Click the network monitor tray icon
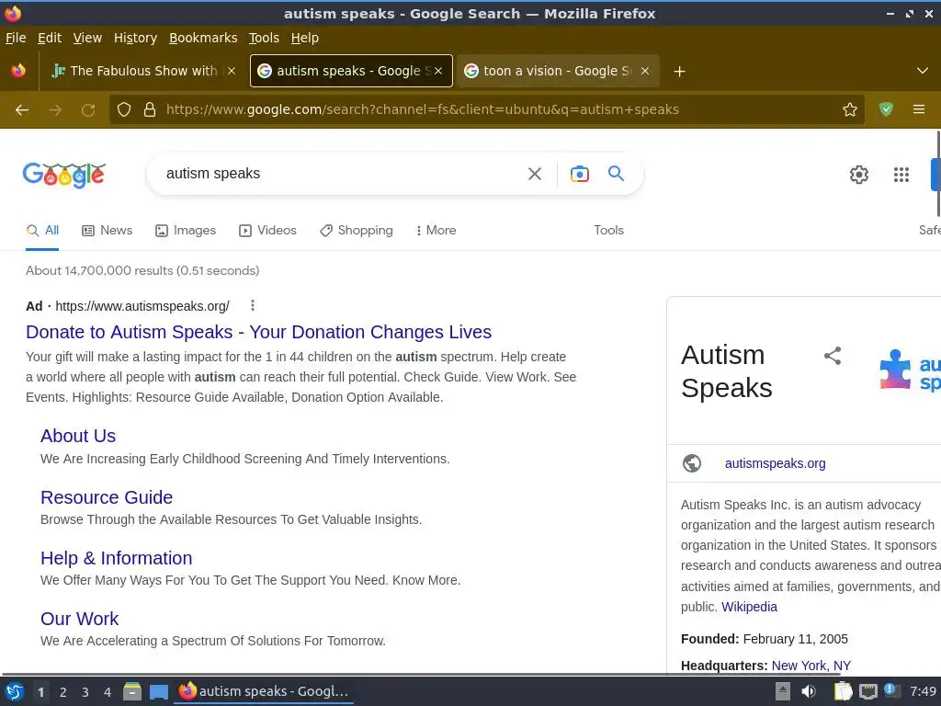 coord(867,691)
